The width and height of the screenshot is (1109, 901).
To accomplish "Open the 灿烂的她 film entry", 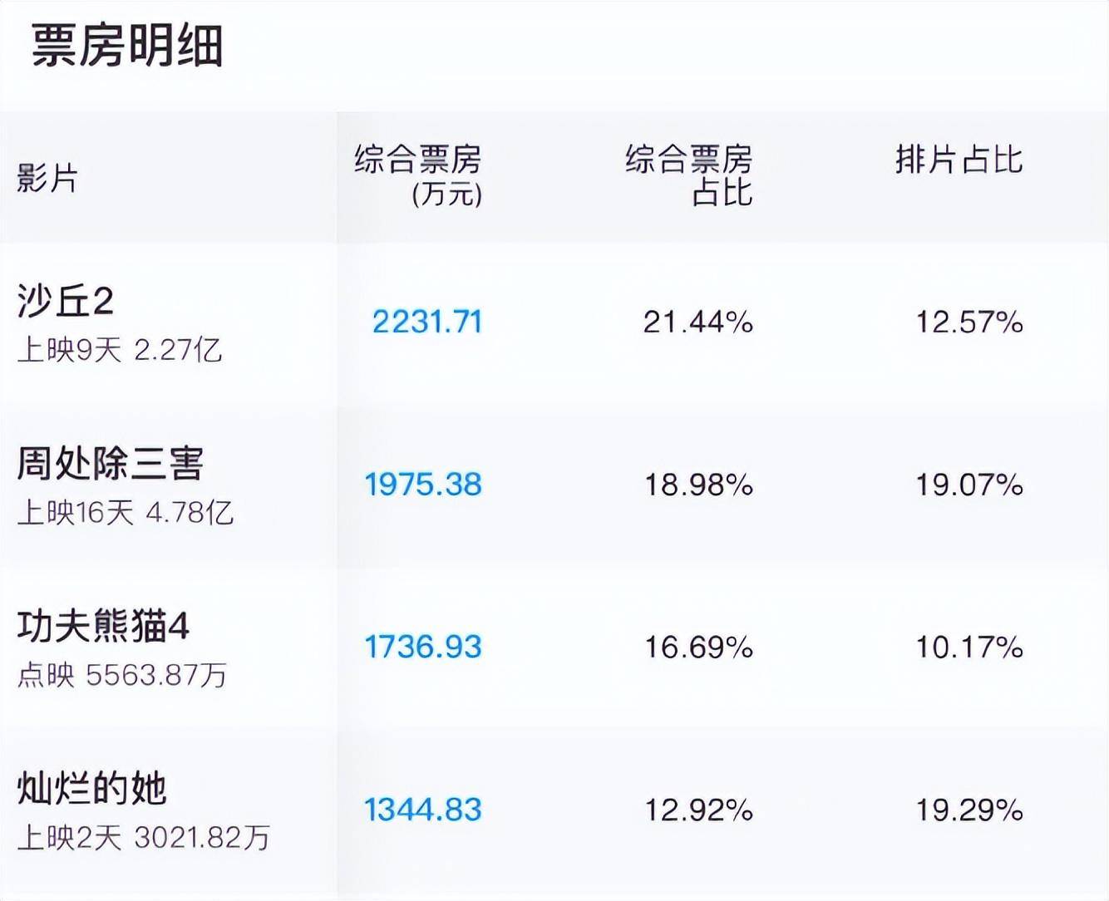I will pos(91,788).
